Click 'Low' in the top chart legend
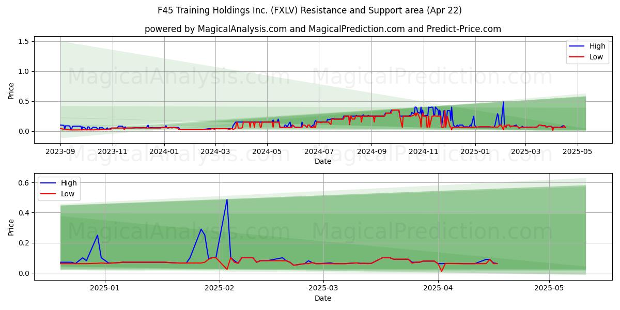The width and height of the screenshot is (620, 310). [x=596, y=57]
